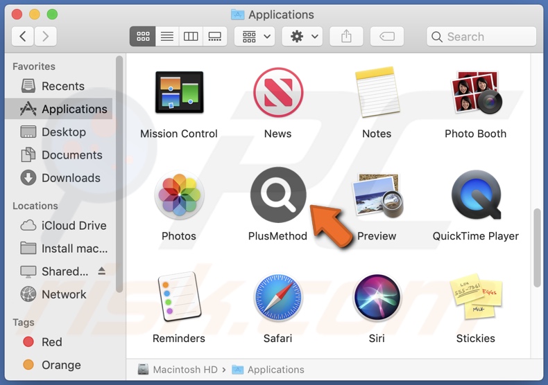Click the Share toolbar button

[346, 36]
